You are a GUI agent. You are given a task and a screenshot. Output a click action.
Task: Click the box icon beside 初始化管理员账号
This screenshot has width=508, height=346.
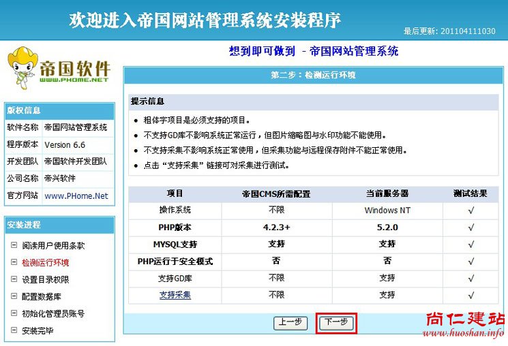coord(14,314)
